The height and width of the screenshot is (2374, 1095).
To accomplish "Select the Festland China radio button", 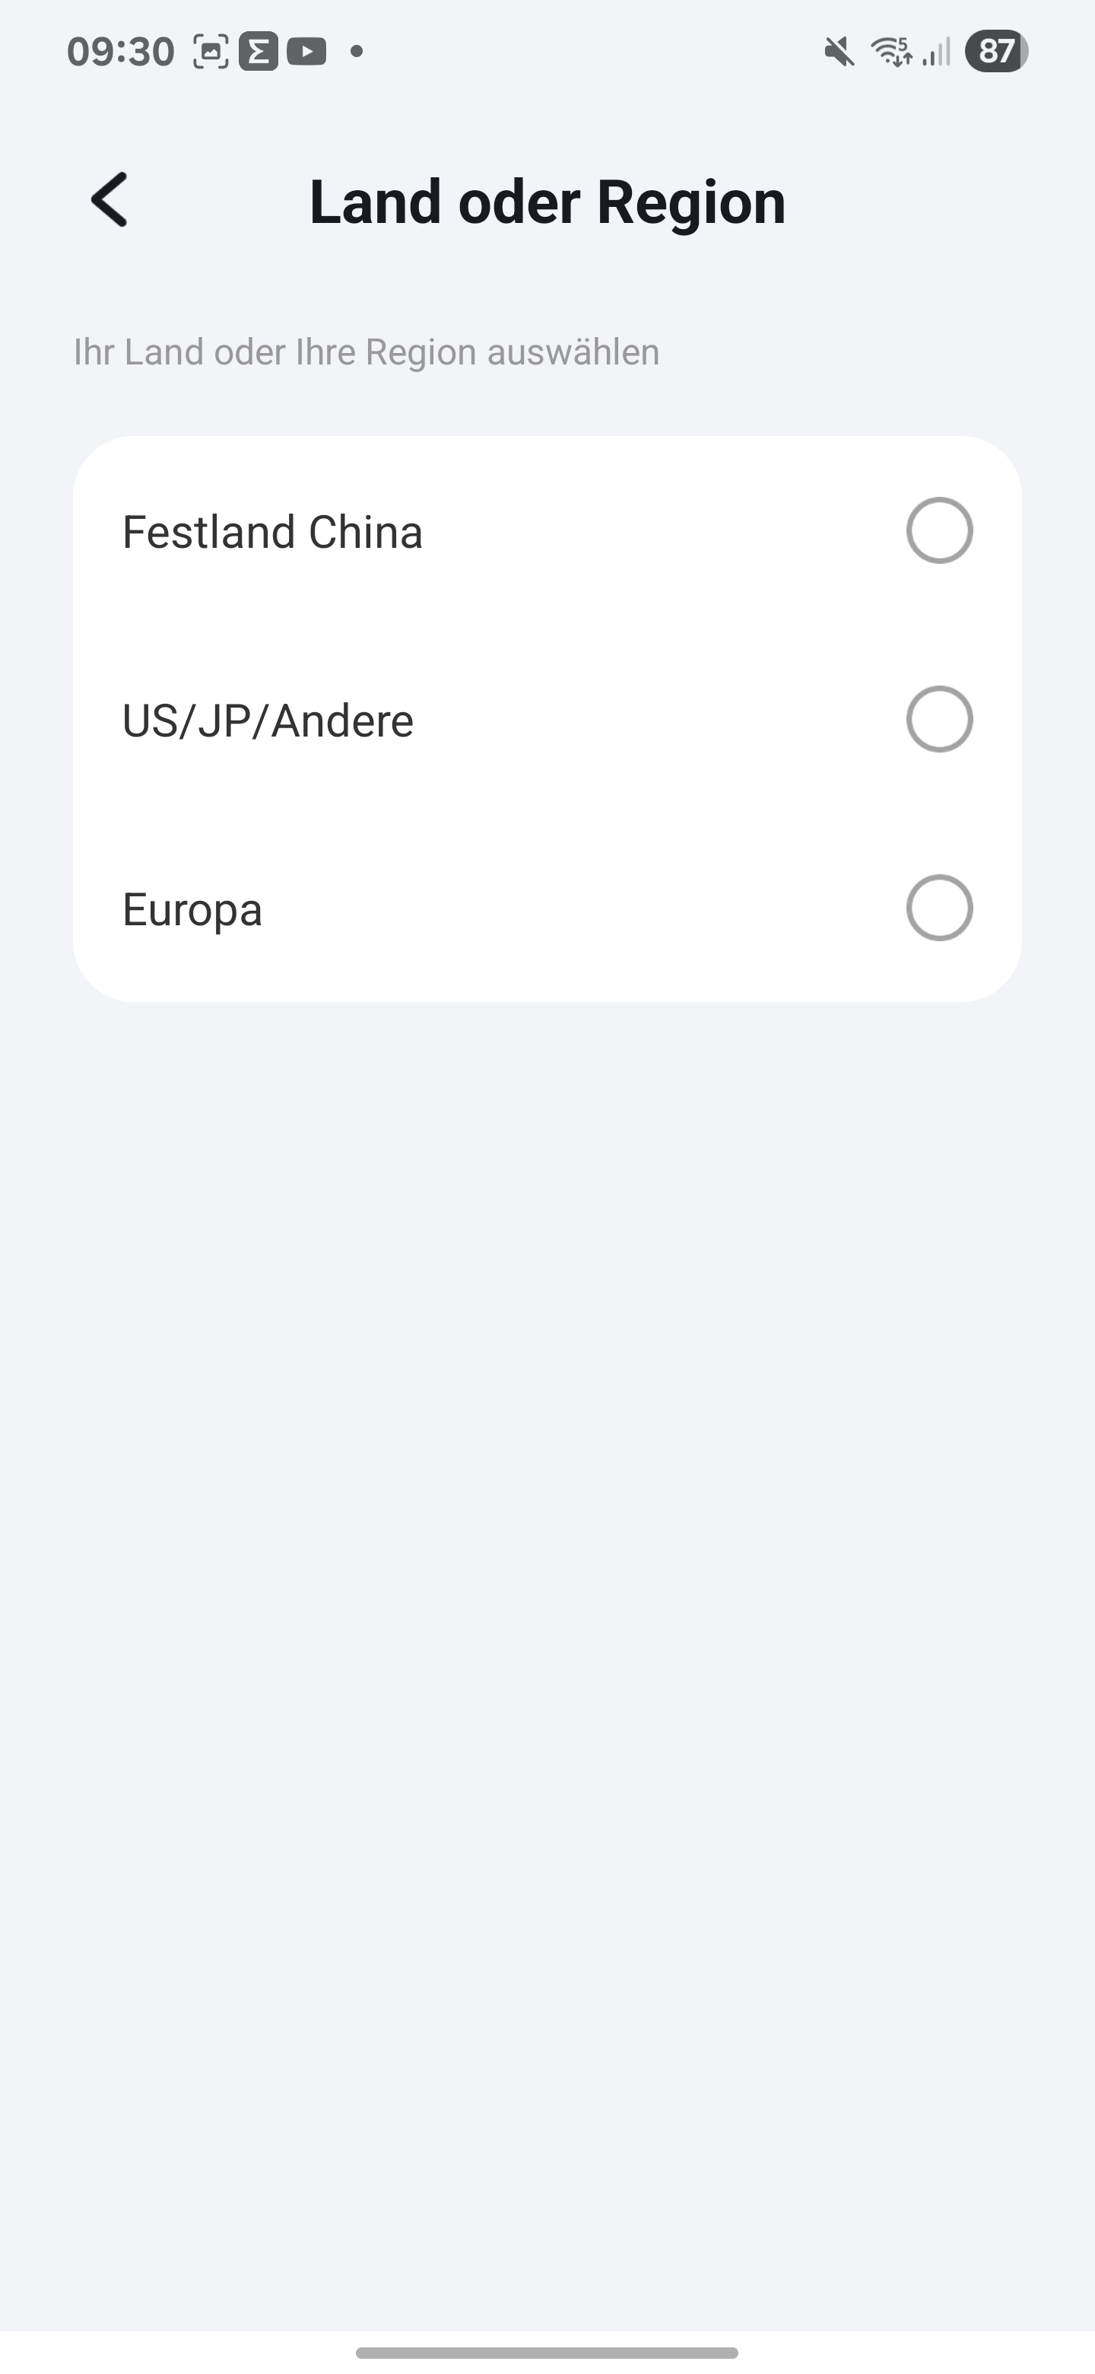I will 938,531.
